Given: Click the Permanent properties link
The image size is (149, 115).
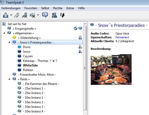Looking at the screenshot, I should pos(122,37).
